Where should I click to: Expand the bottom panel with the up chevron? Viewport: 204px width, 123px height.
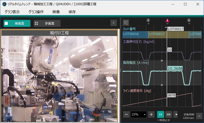coord(199,116)
